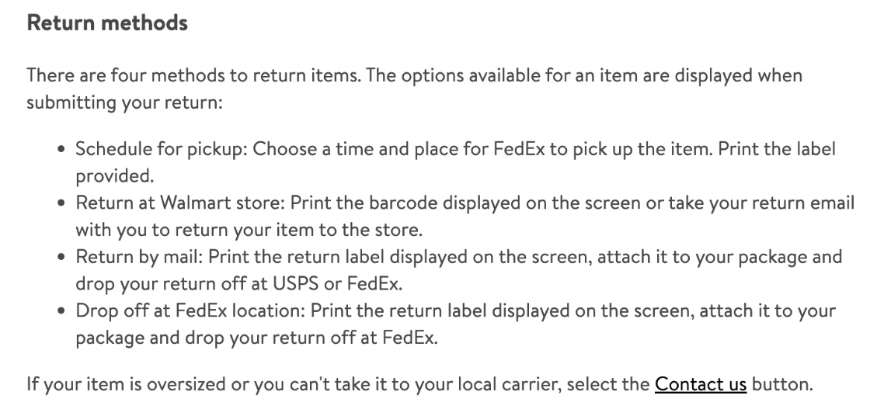The height and width of the screenshot is (416, 884).
Task: Click the Contact us link
Action: click(700, 384)
